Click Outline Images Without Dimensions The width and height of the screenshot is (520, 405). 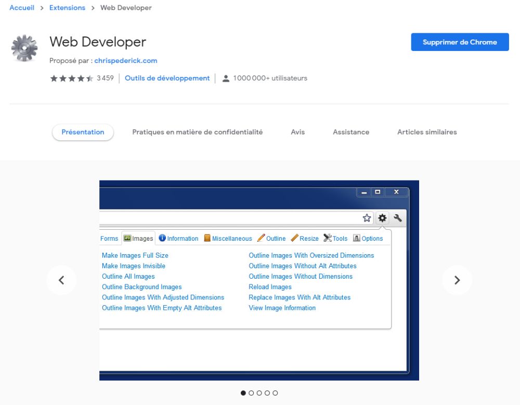click(x=301, y=277)
